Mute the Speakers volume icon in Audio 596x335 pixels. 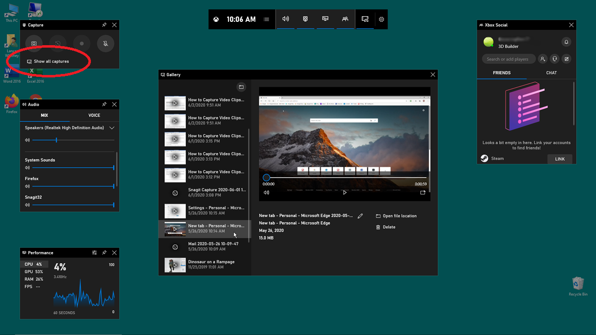(x=27, y=140)
